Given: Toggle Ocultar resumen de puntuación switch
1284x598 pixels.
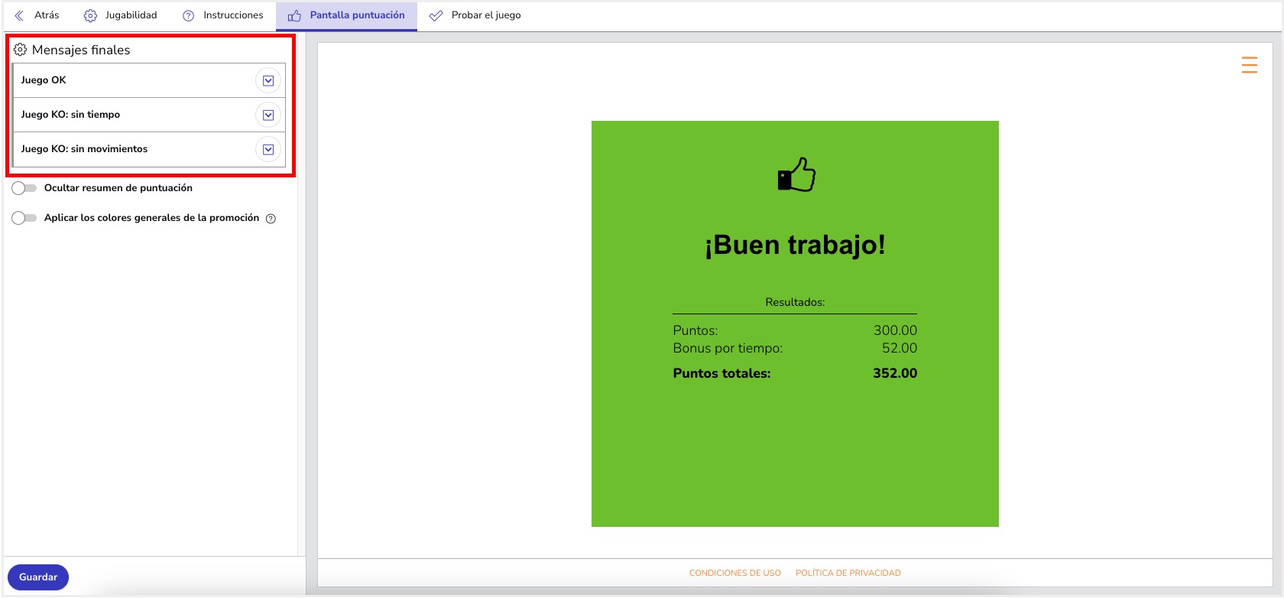Looking at the screenshot, I should (x=24, y=188).
